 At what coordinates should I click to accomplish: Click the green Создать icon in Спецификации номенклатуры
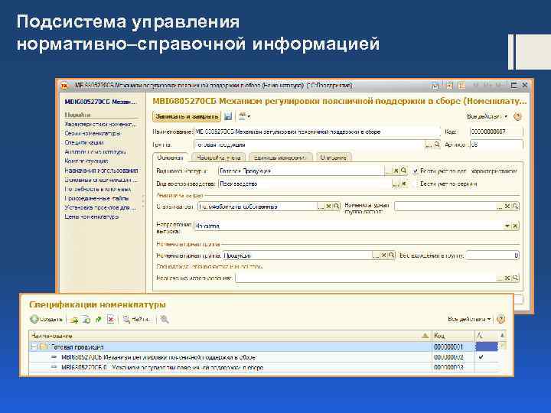click(34, 319)
